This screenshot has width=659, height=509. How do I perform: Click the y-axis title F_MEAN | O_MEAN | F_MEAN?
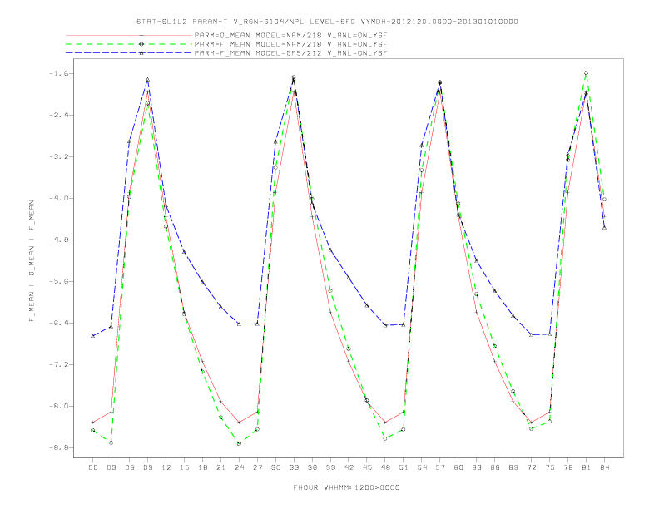coord(32,261)
